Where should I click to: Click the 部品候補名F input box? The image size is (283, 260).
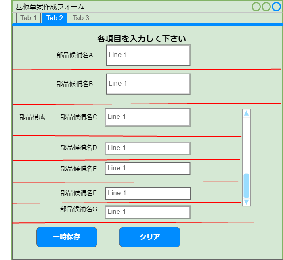tap(148, 193)
